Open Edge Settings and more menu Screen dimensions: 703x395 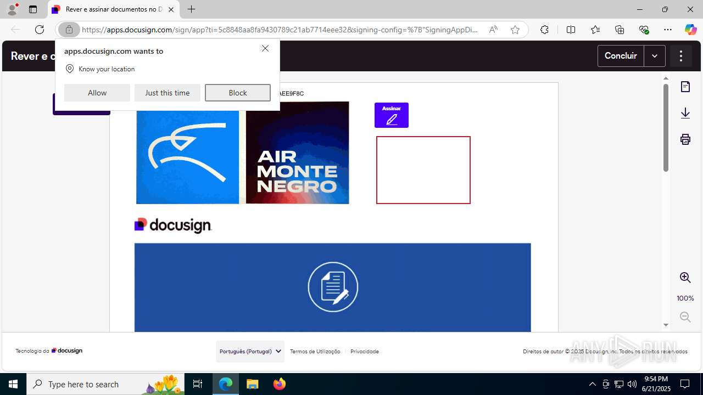(x=668, y=30)
